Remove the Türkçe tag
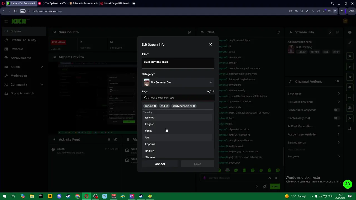The width and height of the screenshot is (356, 200). click(155, 106)
